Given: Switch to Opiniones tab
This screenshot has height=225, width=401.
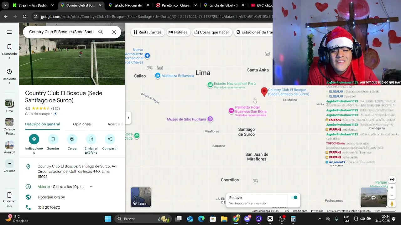Looking at the screenshot, I should click(x=82, y=124).
